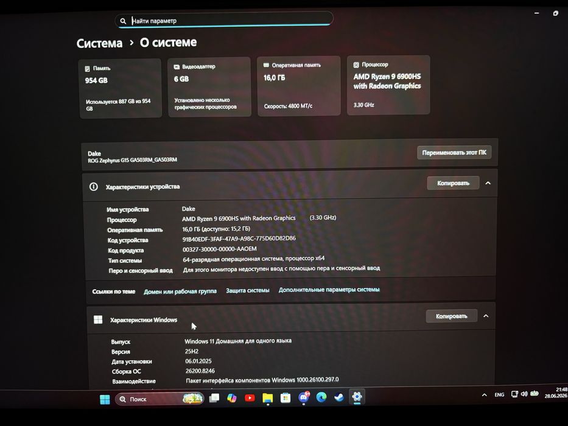Open the AMD Ryzen 9 Процессор card

tap(388, 85)
